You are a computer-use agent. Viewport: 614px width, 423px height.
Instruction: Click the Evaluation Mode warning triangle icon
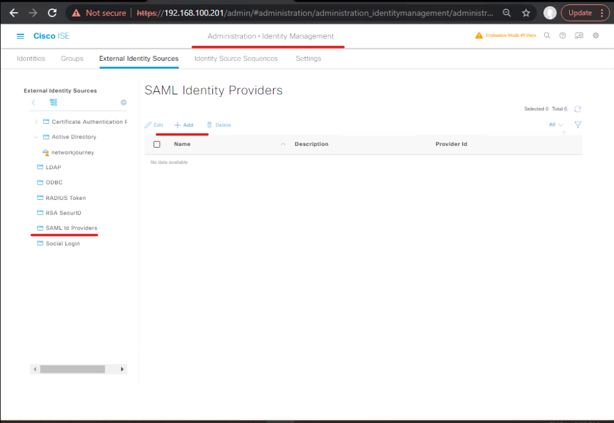pyautogui.click(x=478, y=36)
